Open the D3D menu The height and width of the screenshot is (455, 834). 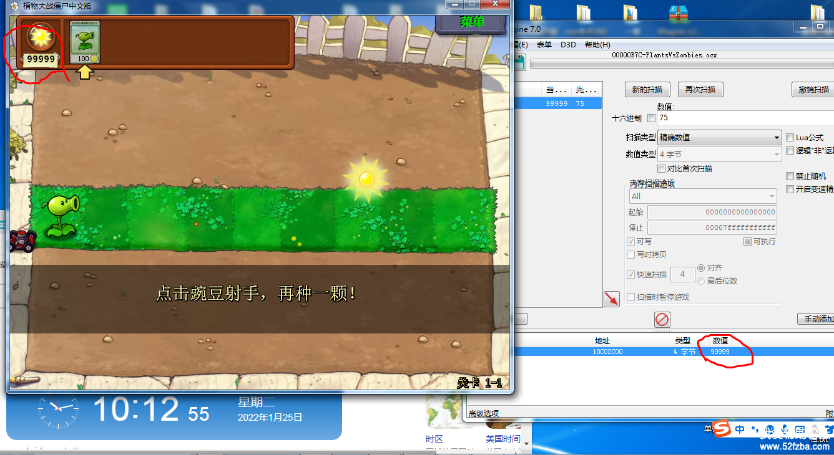click(568, 45)
